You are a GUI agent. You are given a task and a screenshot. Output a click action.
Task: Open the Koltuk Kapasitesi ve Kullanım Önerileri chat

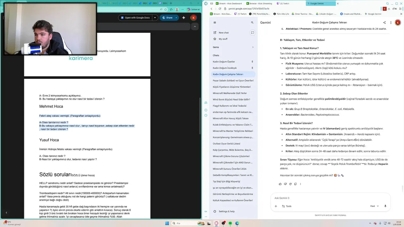click(234, 200)
